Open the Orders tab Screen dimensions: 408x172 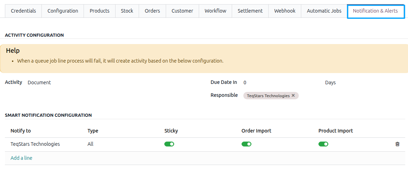pos(152,11)
